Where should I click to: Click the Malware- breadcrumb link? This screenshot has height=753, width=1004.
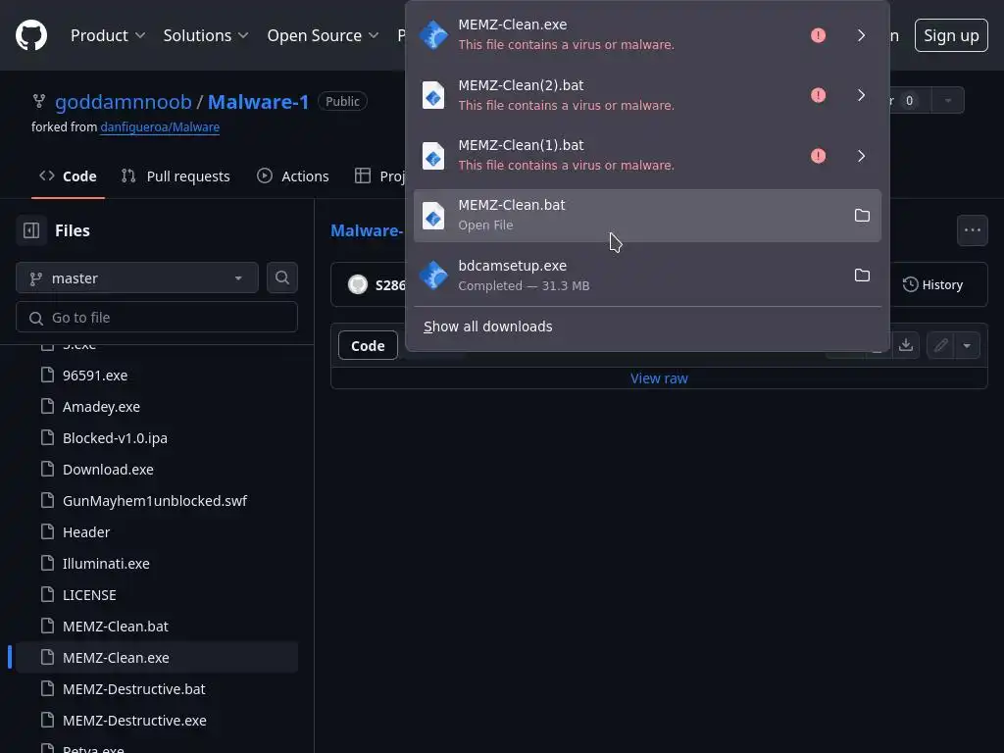tap(367, 230)
